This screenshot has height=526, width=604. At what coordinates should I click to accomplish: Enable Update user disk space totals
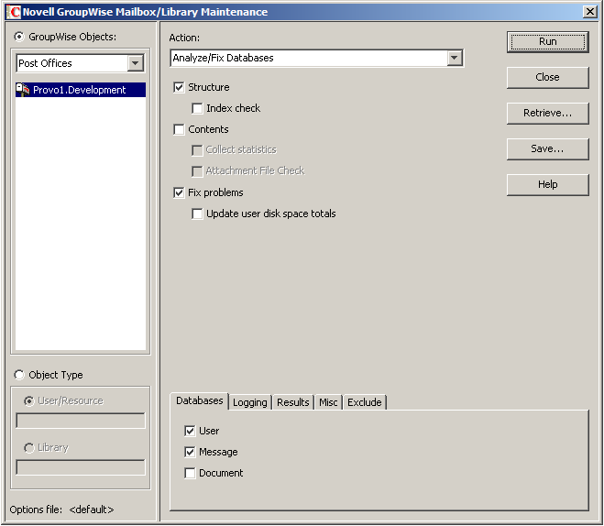(197, 214)
